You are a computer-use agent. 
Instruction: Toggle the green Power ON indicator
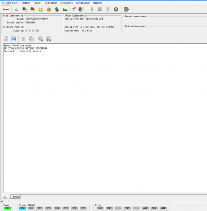pos(7,208)
